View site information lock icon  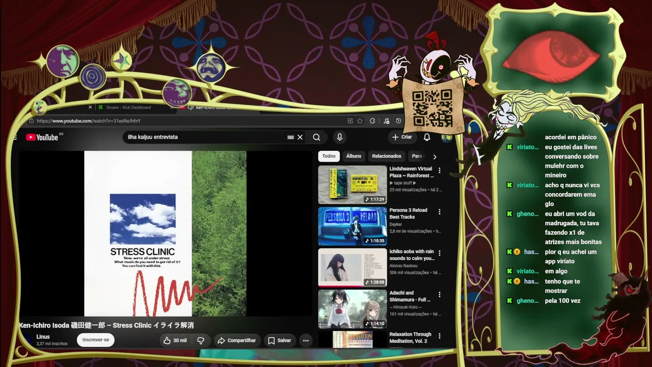(32, 121)
